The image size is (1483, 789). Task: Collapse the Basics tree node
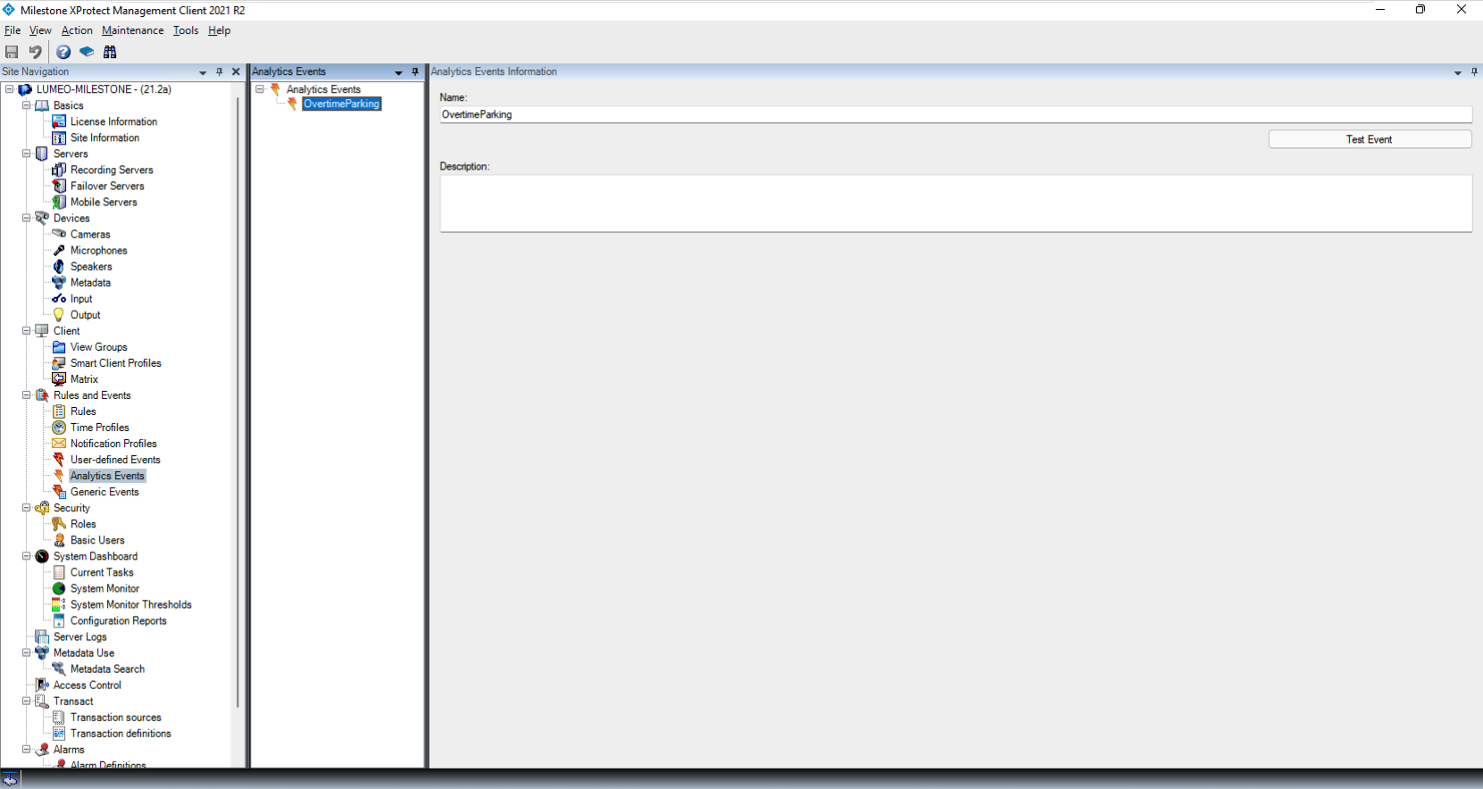[27, 105]
